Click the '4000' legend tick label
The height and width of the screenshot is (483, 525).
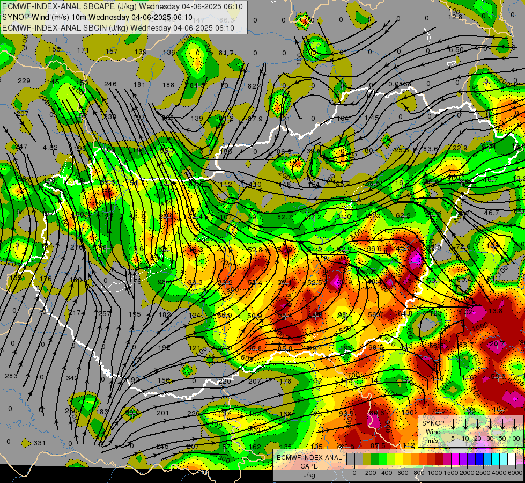click(499, 473)
